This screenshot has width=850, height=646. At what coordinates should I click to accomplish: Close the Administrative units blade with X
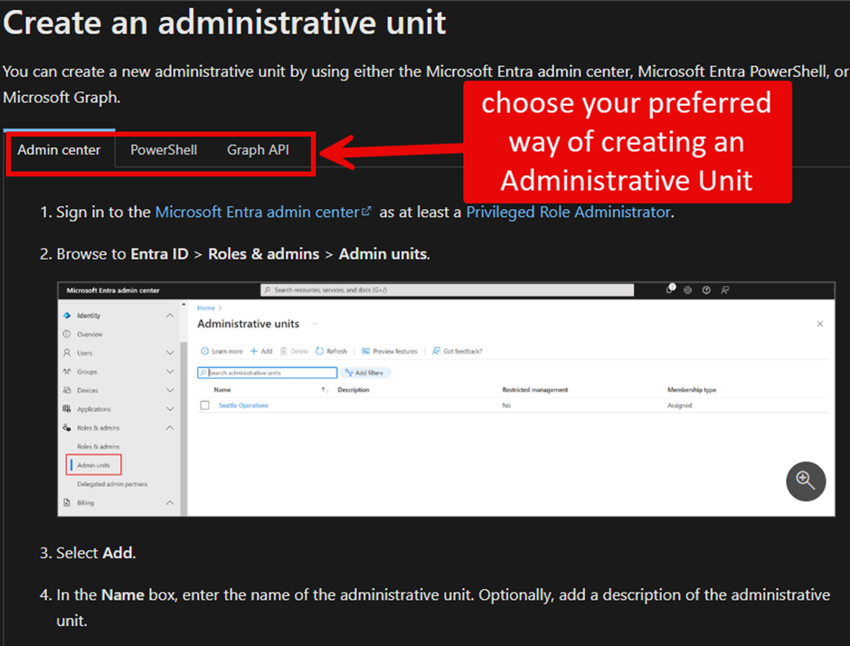[x=820, y=324]
